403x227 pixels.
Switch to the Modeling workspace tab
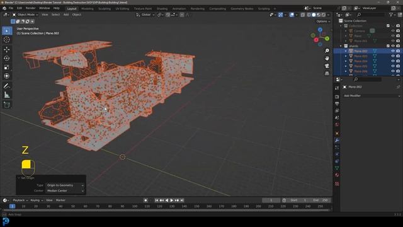tap(88, 8)
